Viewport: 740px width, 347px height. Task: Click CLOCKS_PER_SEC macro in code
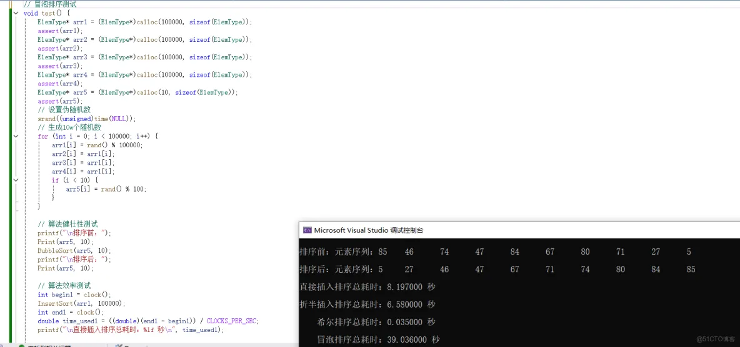(x=231, y=321)
